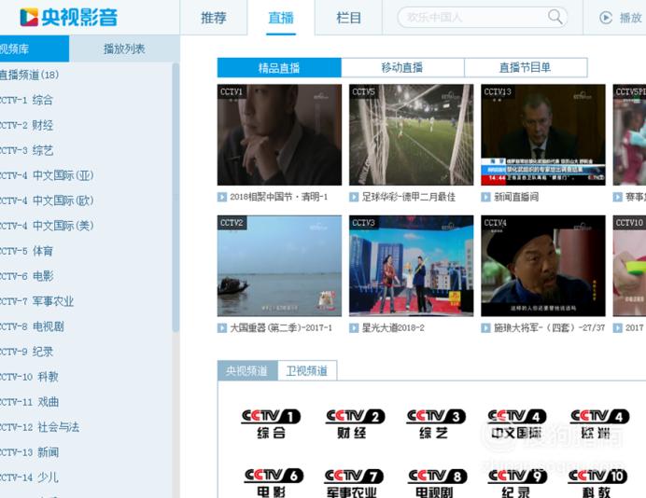The width and height of the screenshot is (646, 498).
Task: Click play icon next to 大国重器(第二季)-2017-1
Action: click(x=222, y=328)
